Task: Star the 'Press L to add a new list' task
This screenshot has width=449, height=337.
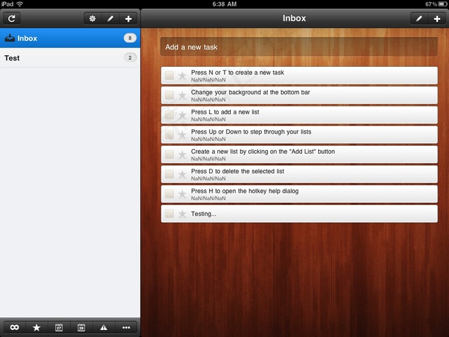Action: tap(182, 115)
